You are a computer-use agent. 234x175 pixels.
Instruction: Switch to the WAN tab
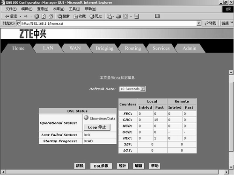pos(75,48)
